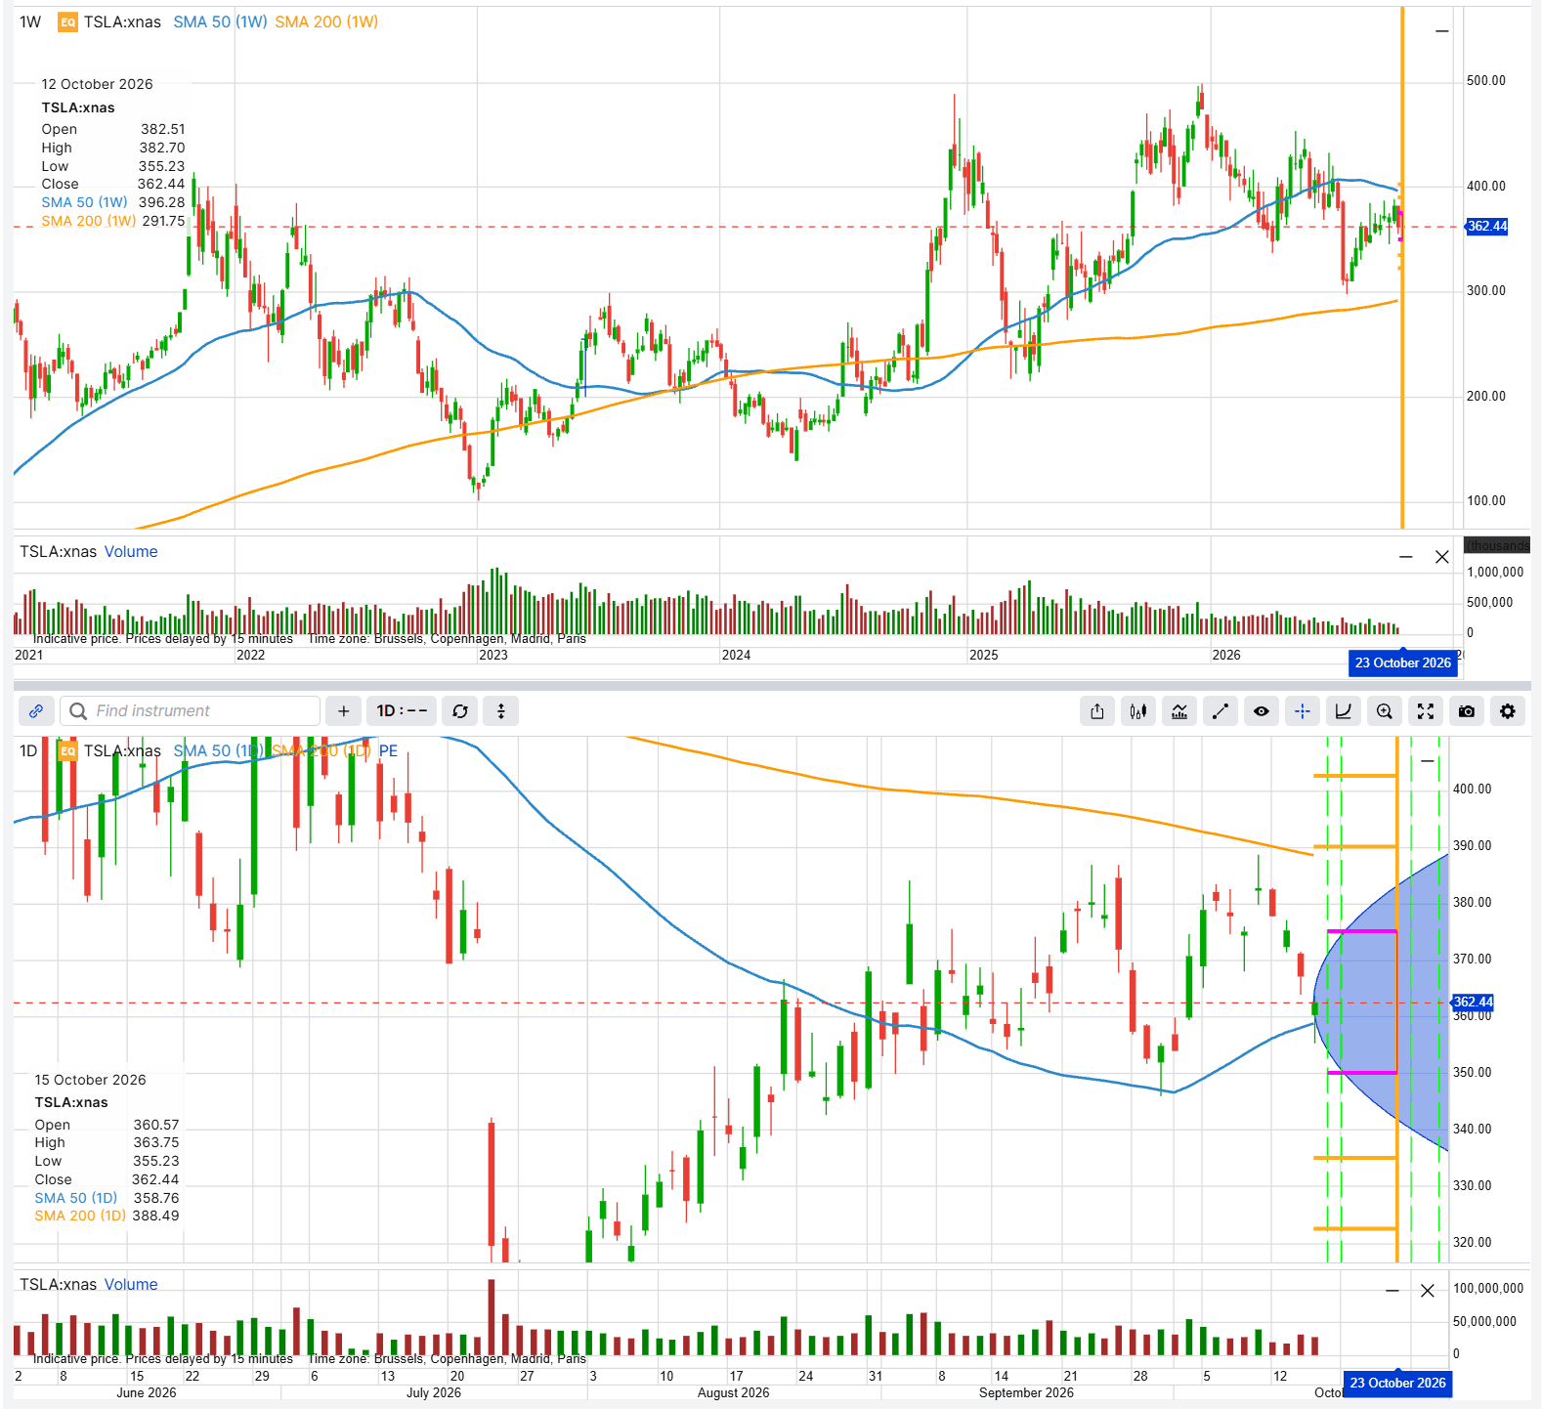
Task: Click the 1D timeframe label on daily chart
Action: coord(28,750)
